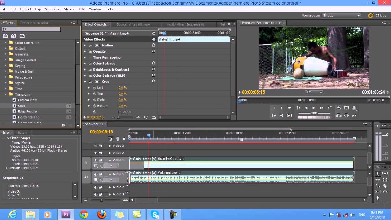Open the Sequence menu
This screenshot has height=220, width=391.
[x=52, y=9]
